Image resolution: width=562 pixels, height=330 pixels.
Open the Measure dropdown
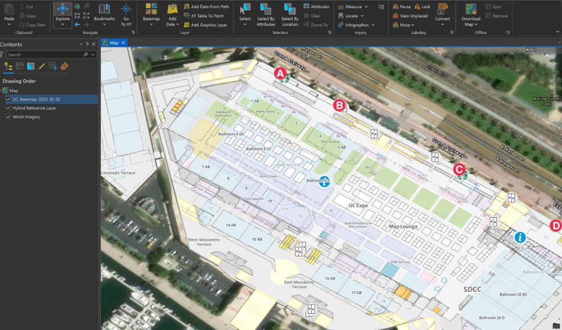click(x=366, y=7)
